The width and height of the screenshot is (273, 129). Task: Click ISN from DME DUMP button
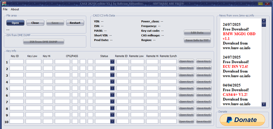pyautogui.click(x=43, y=42)
